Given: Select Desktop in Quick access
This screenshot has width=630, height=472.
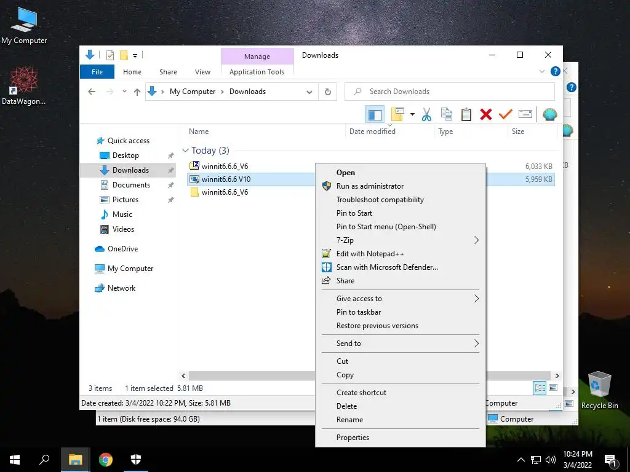Looking at the screenshot, I should [126, 155].
